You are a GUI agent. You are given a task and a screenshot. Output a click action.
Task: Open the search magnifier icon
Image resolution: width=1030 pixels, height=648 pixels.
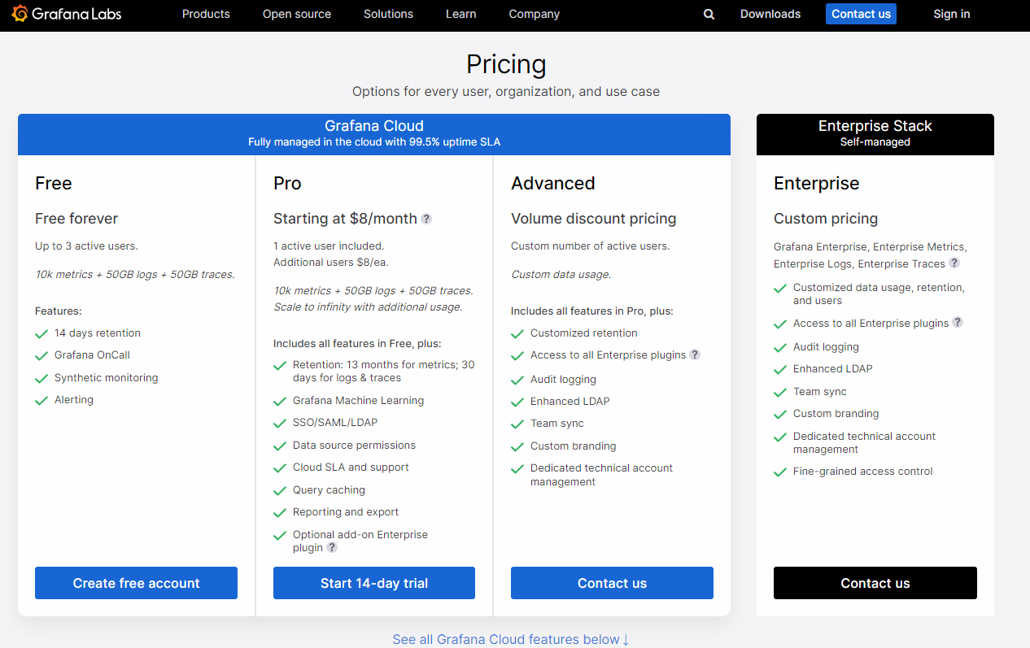(709, 14)
